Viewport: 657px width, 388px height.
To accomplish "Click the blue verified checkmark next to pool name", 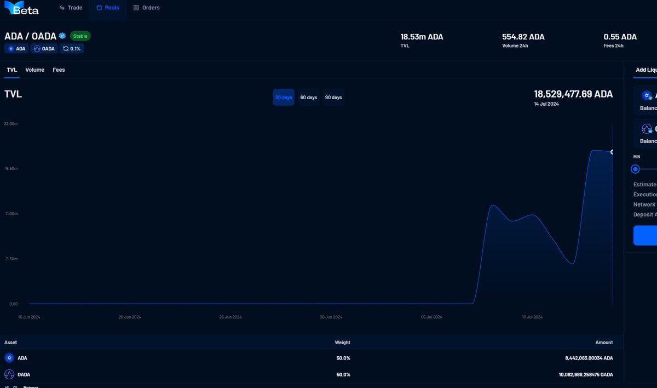I will pos(62,36).
